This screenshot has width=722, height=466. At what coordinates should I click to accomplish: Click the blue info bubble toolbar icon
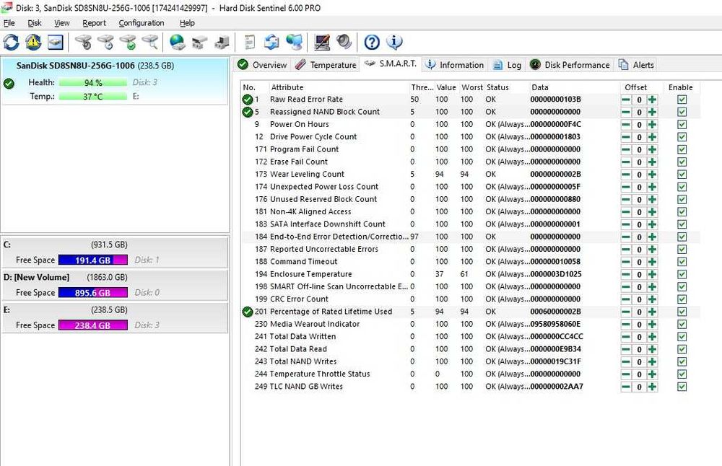point(394,43)
